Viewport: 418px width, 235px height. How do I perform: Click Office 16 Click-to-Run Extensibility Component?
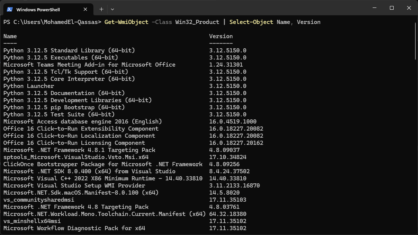[81, 129]
